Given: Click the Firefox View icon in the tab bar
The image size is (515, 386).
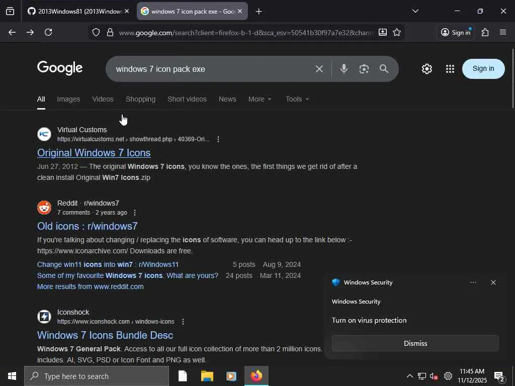Looking at the screenshot, I should 10,12.
